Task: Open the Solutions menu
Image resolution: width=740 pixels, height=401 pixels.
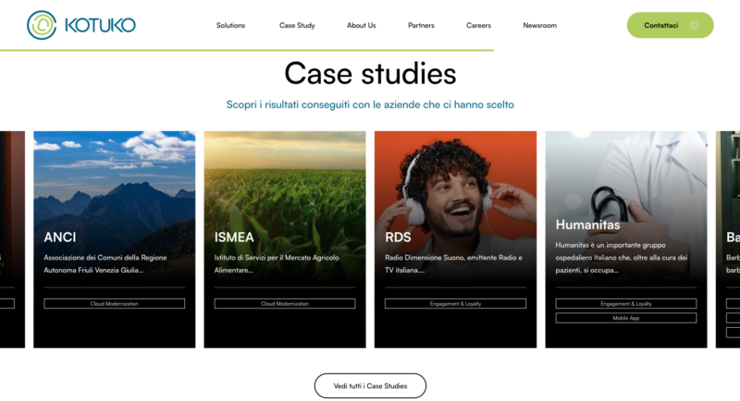Action: tap(230, 26)
